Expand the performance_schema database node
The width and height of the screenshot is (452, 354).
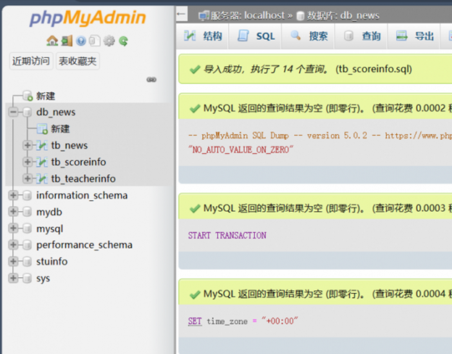[x=13, y=245]
